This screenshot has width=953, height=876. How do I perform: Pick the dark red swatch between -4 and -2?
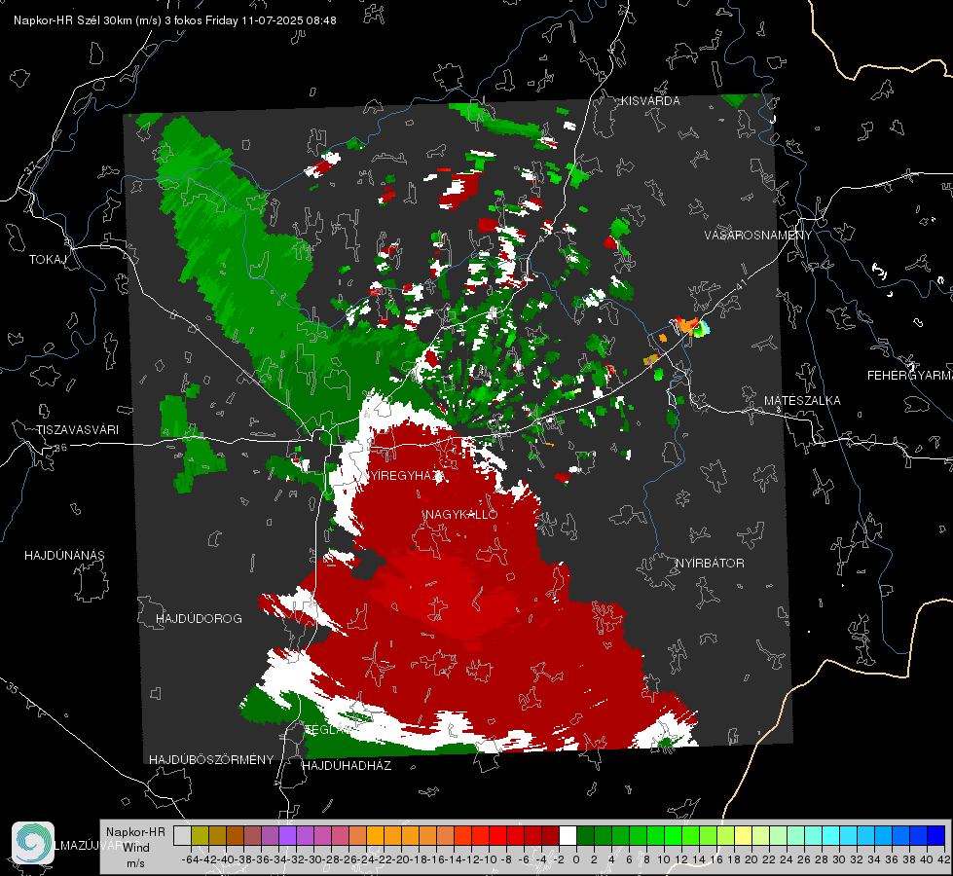pos(551,835)
